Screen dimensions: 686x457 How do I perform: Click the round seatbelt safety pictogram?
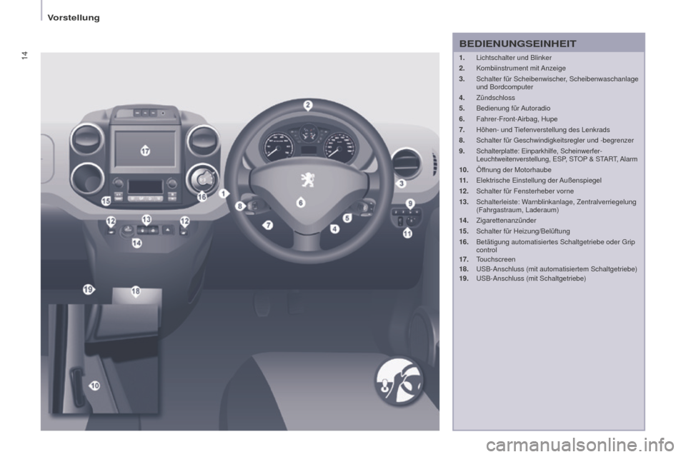[x=399, y=381]
